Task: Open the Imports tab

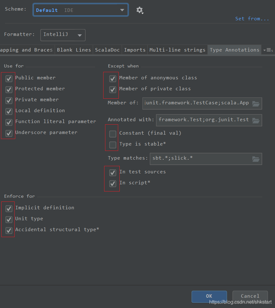Action: pyautogui.click(x=135, y=50)
